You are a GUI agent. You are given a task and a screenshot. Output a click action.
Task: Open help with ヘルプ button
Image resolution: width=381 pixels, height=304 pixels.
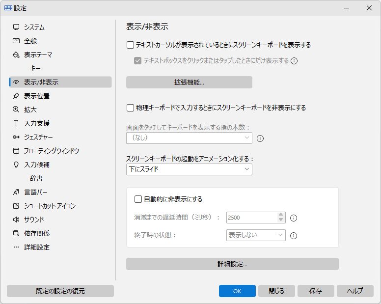[x=355, y=291]
